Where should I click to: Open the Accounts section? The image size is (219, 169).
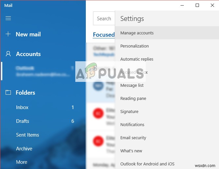[x=28, y=54]
